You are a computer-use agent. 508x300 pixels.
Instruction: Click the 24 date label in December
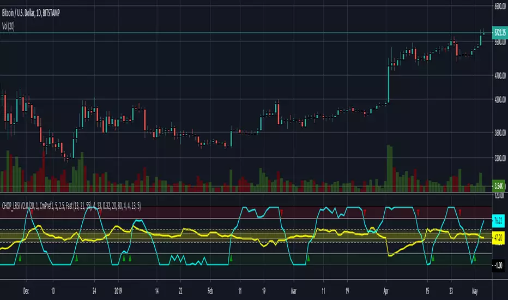tap(94, 291)
